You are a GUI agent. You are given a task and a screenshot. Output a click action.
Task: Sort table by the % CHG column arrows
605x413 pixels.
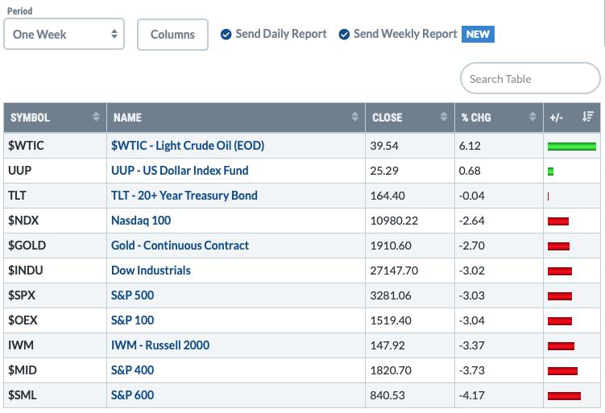pos(532,117)
